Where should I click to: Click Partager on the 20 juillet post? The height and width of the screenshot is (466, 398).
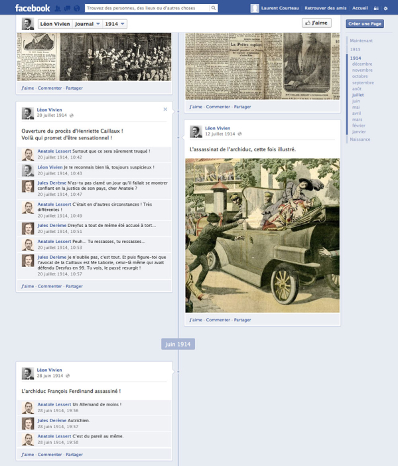[74, 286]
